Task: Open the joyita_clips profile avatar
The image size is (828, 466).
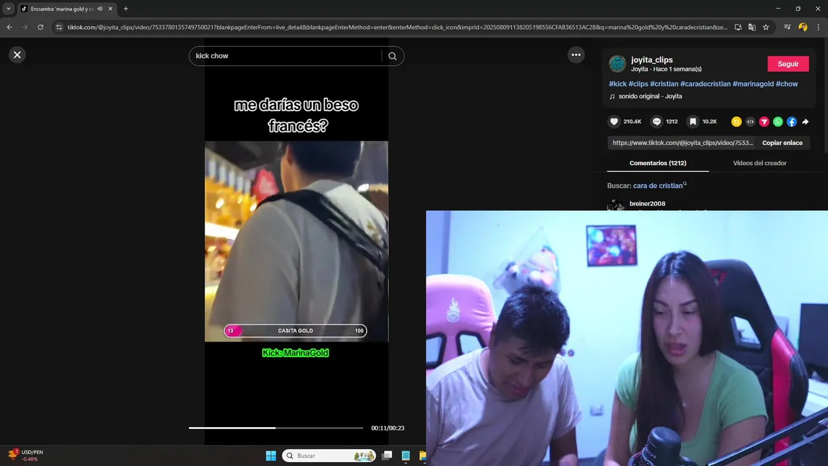Action: [x=618, y=63]
